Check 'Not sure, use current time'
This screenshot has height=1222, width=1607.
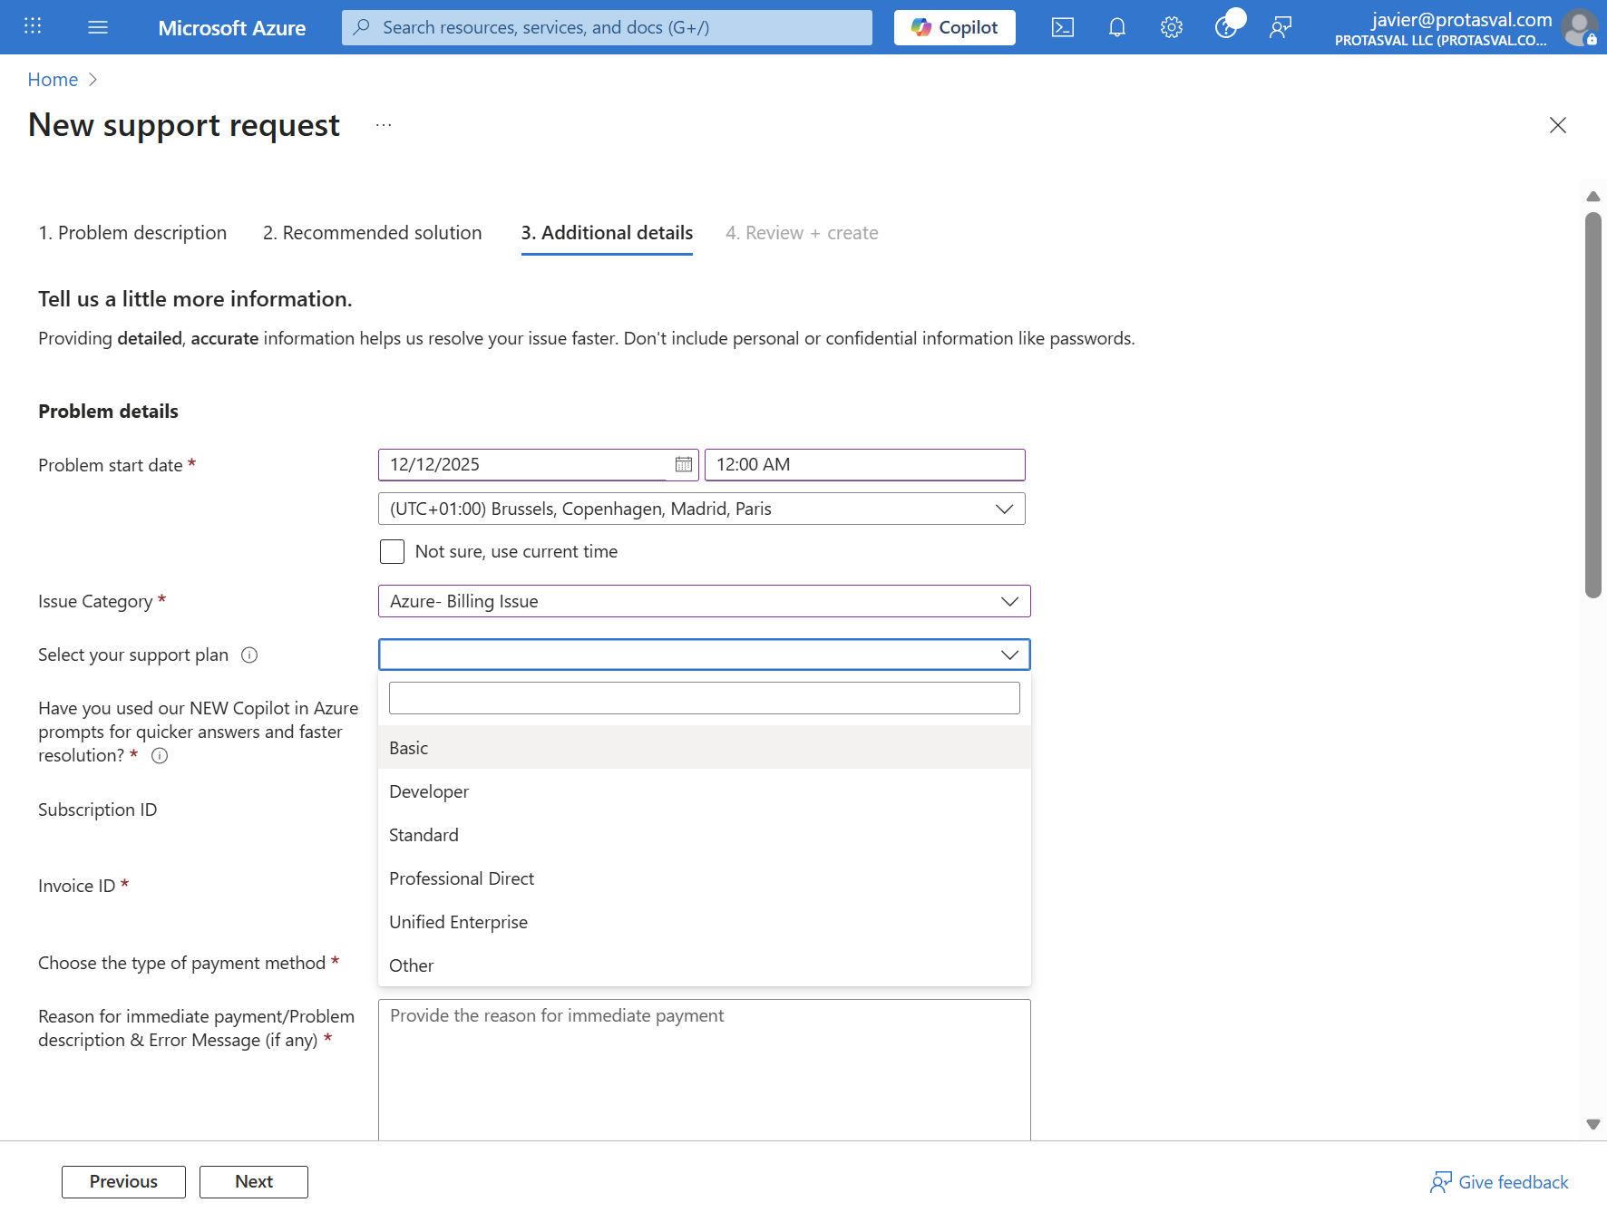coord(392,551)
